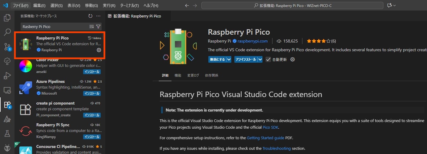Viewport: 427px width, 154px height.
Task: Click the 158,625 install count
Action: click(287, 41)
